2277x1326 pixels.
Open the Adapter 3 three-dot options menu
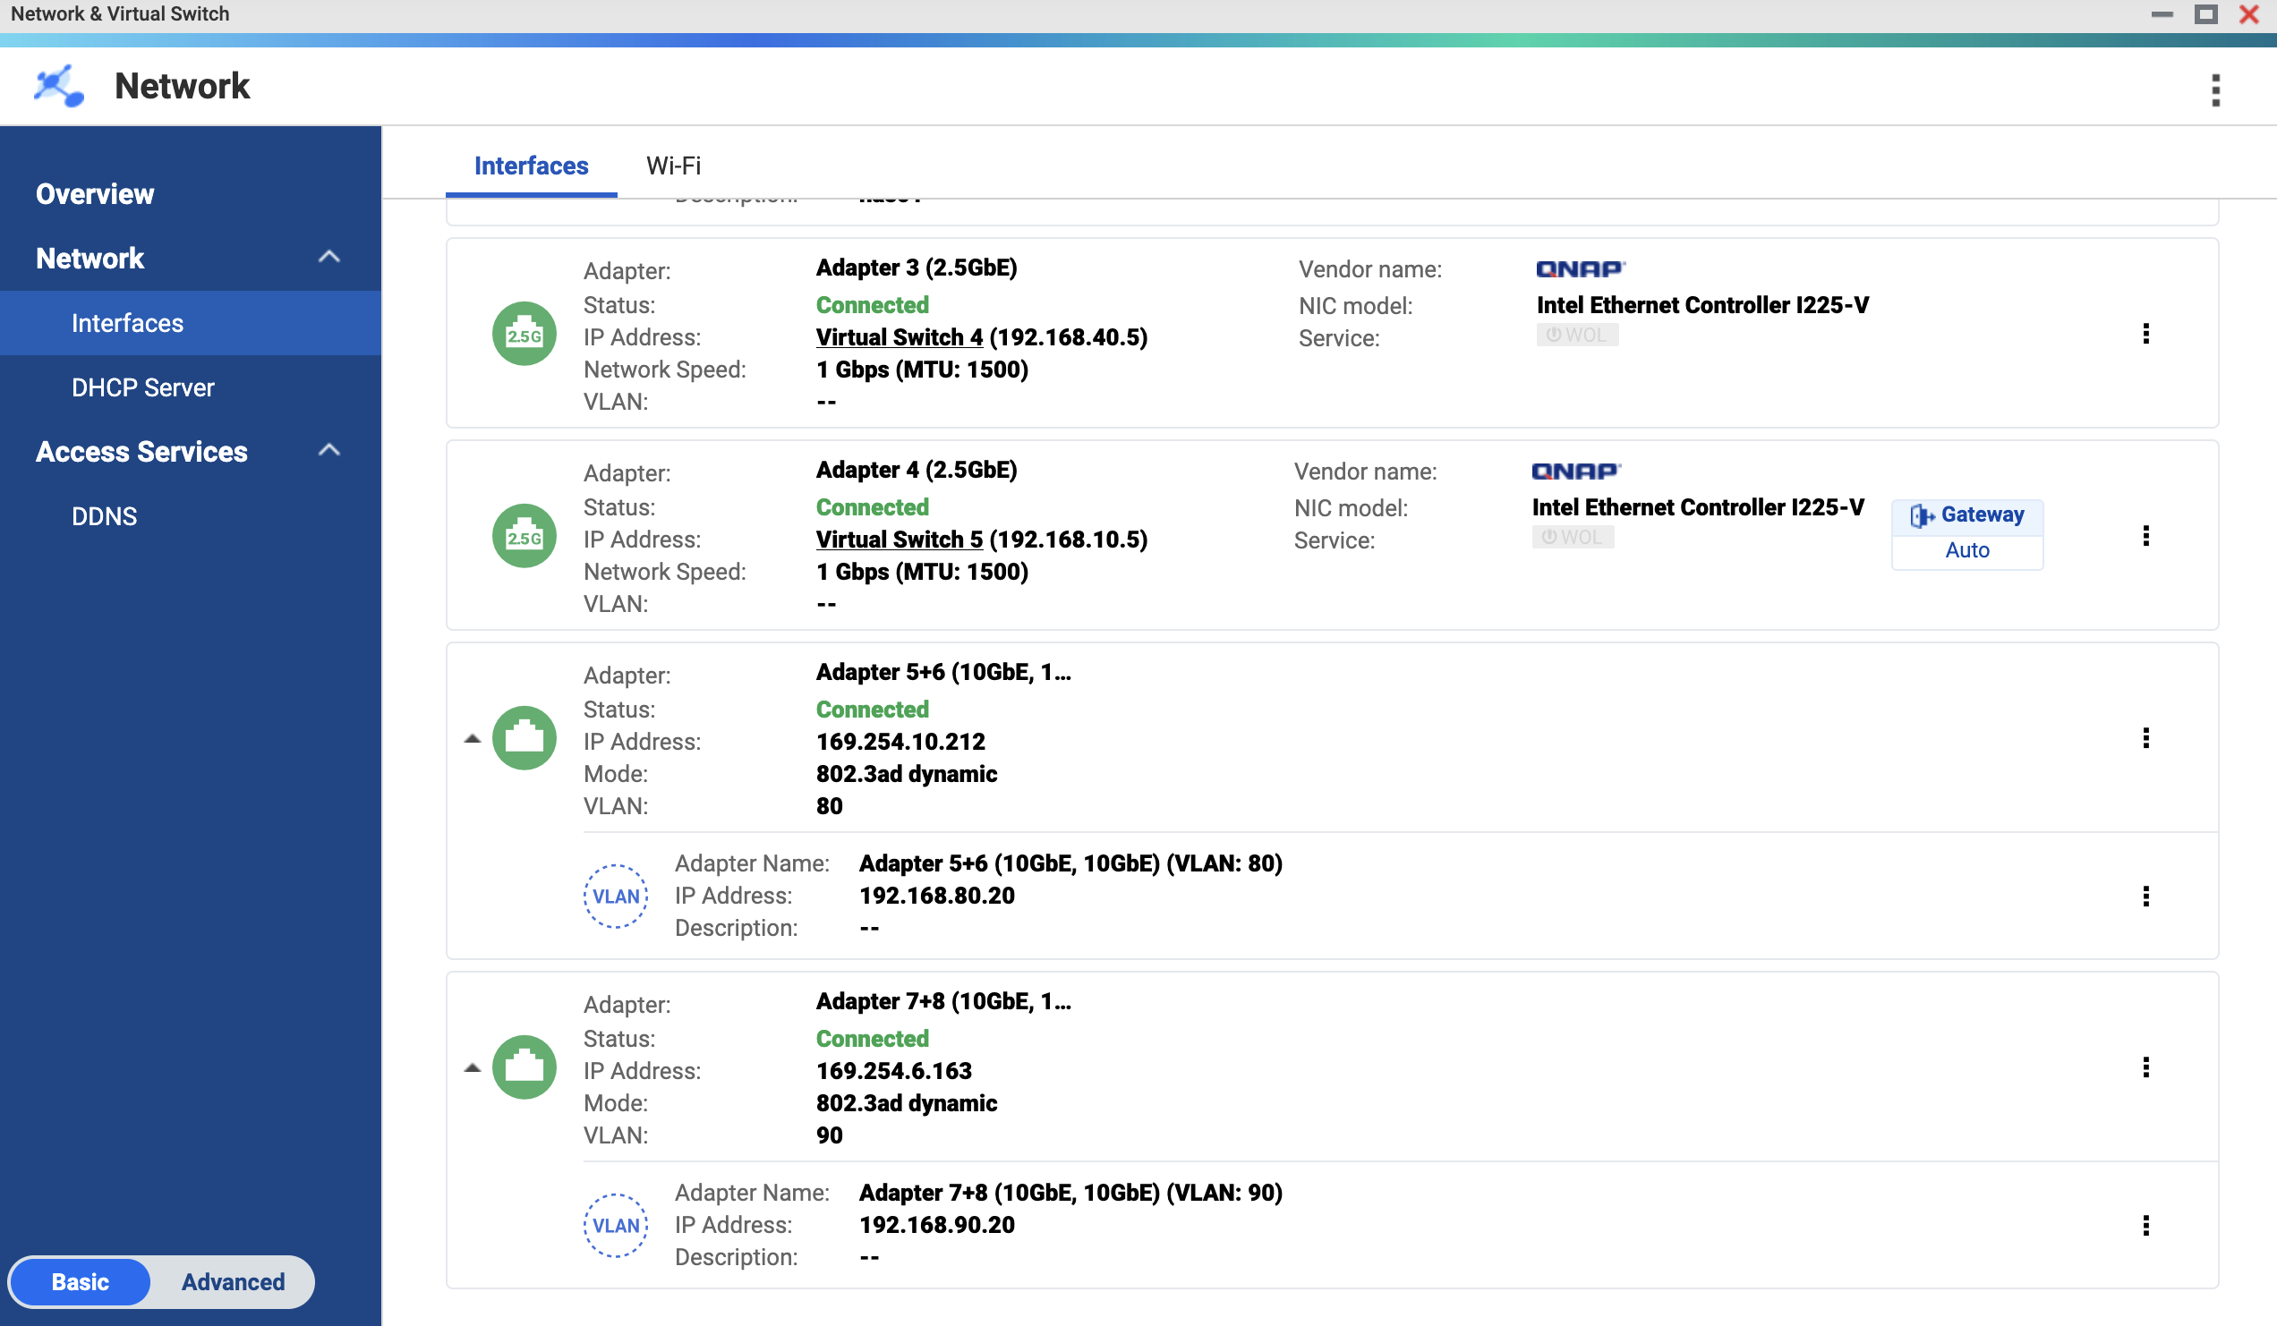2145,334
